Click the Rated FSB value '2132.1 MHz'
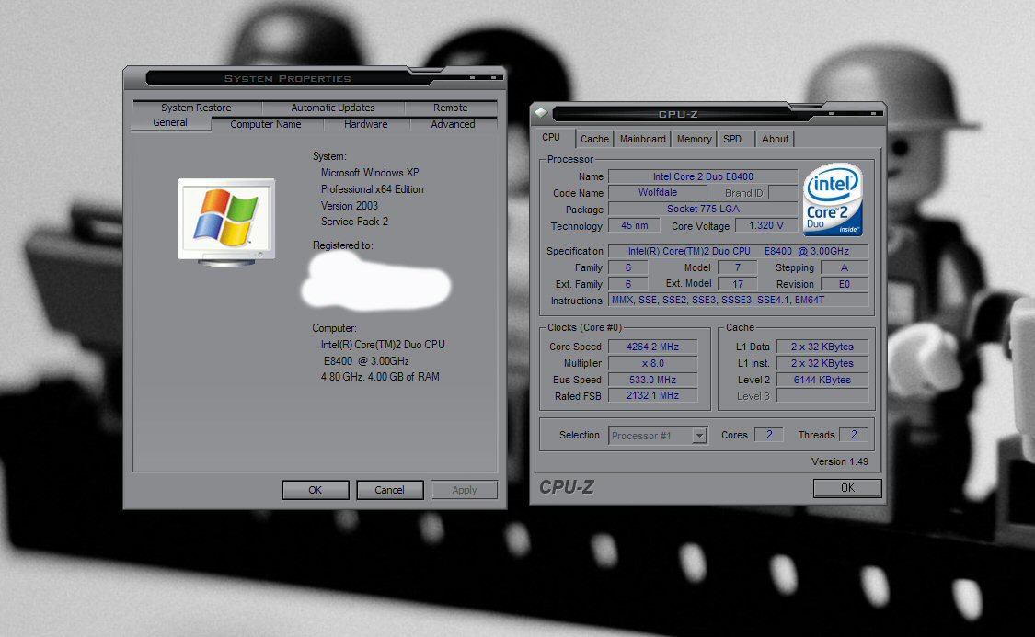The height and width of the screenshot is (637, 1035). pyautogui.click(x=652, y=395)
